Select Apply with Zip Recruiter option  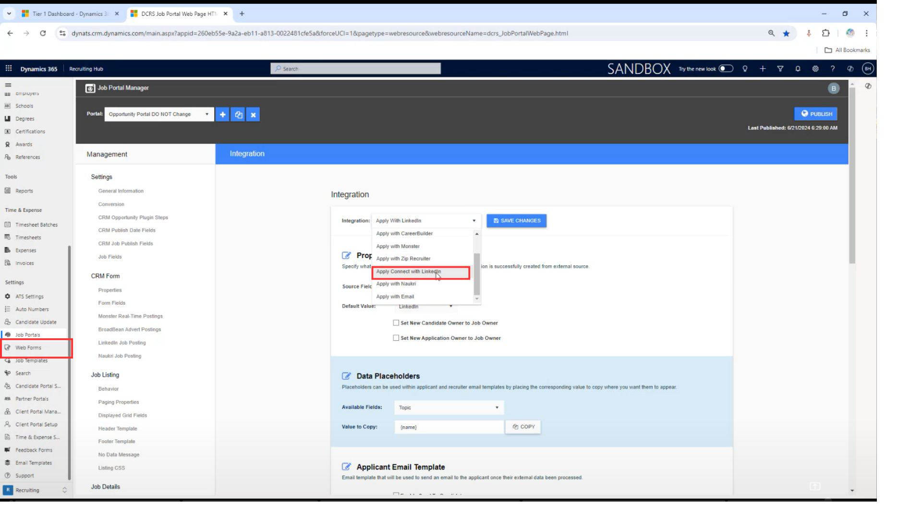(423, 259)
